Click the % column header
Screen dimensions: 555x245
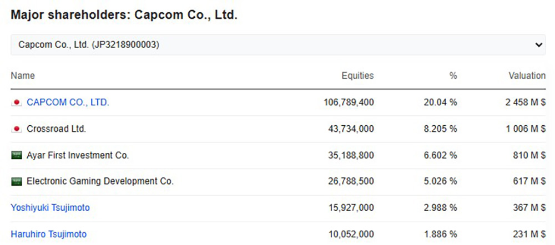point(453,76)
